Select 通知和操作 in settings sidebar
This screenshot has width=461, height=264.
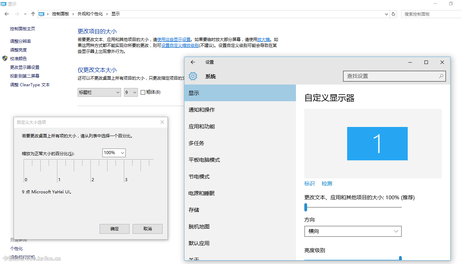(240, 110)
